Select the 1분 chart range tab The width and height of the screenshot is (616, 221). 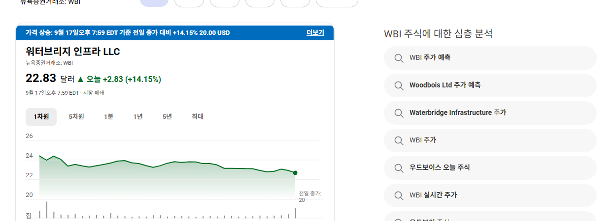(x=108, y=117)
